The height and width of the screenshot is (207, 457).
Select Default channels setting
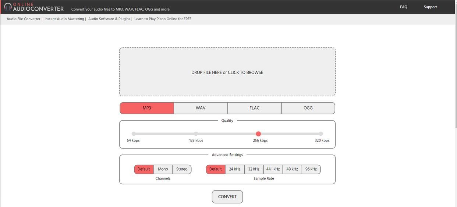click(x=144, y=169)
